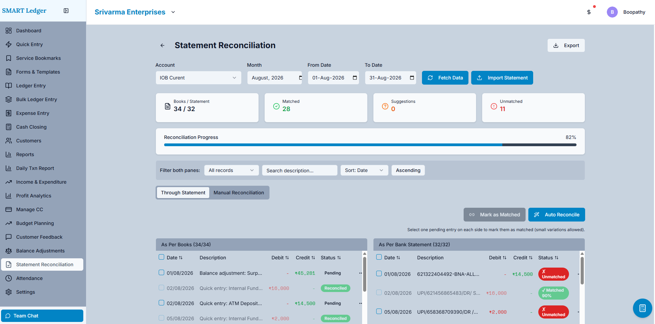Viewport: 655px width, 324px height.
Task: Expand the Srivarma Enterprises company dropdown
Action: point(135,12)
